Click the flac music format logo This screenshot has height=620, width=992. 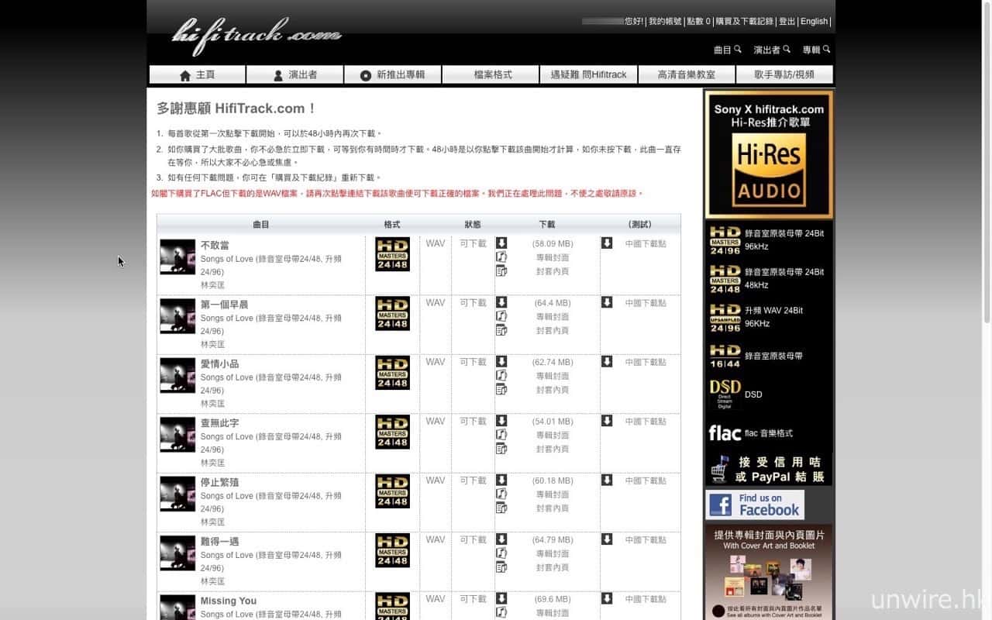725,433
